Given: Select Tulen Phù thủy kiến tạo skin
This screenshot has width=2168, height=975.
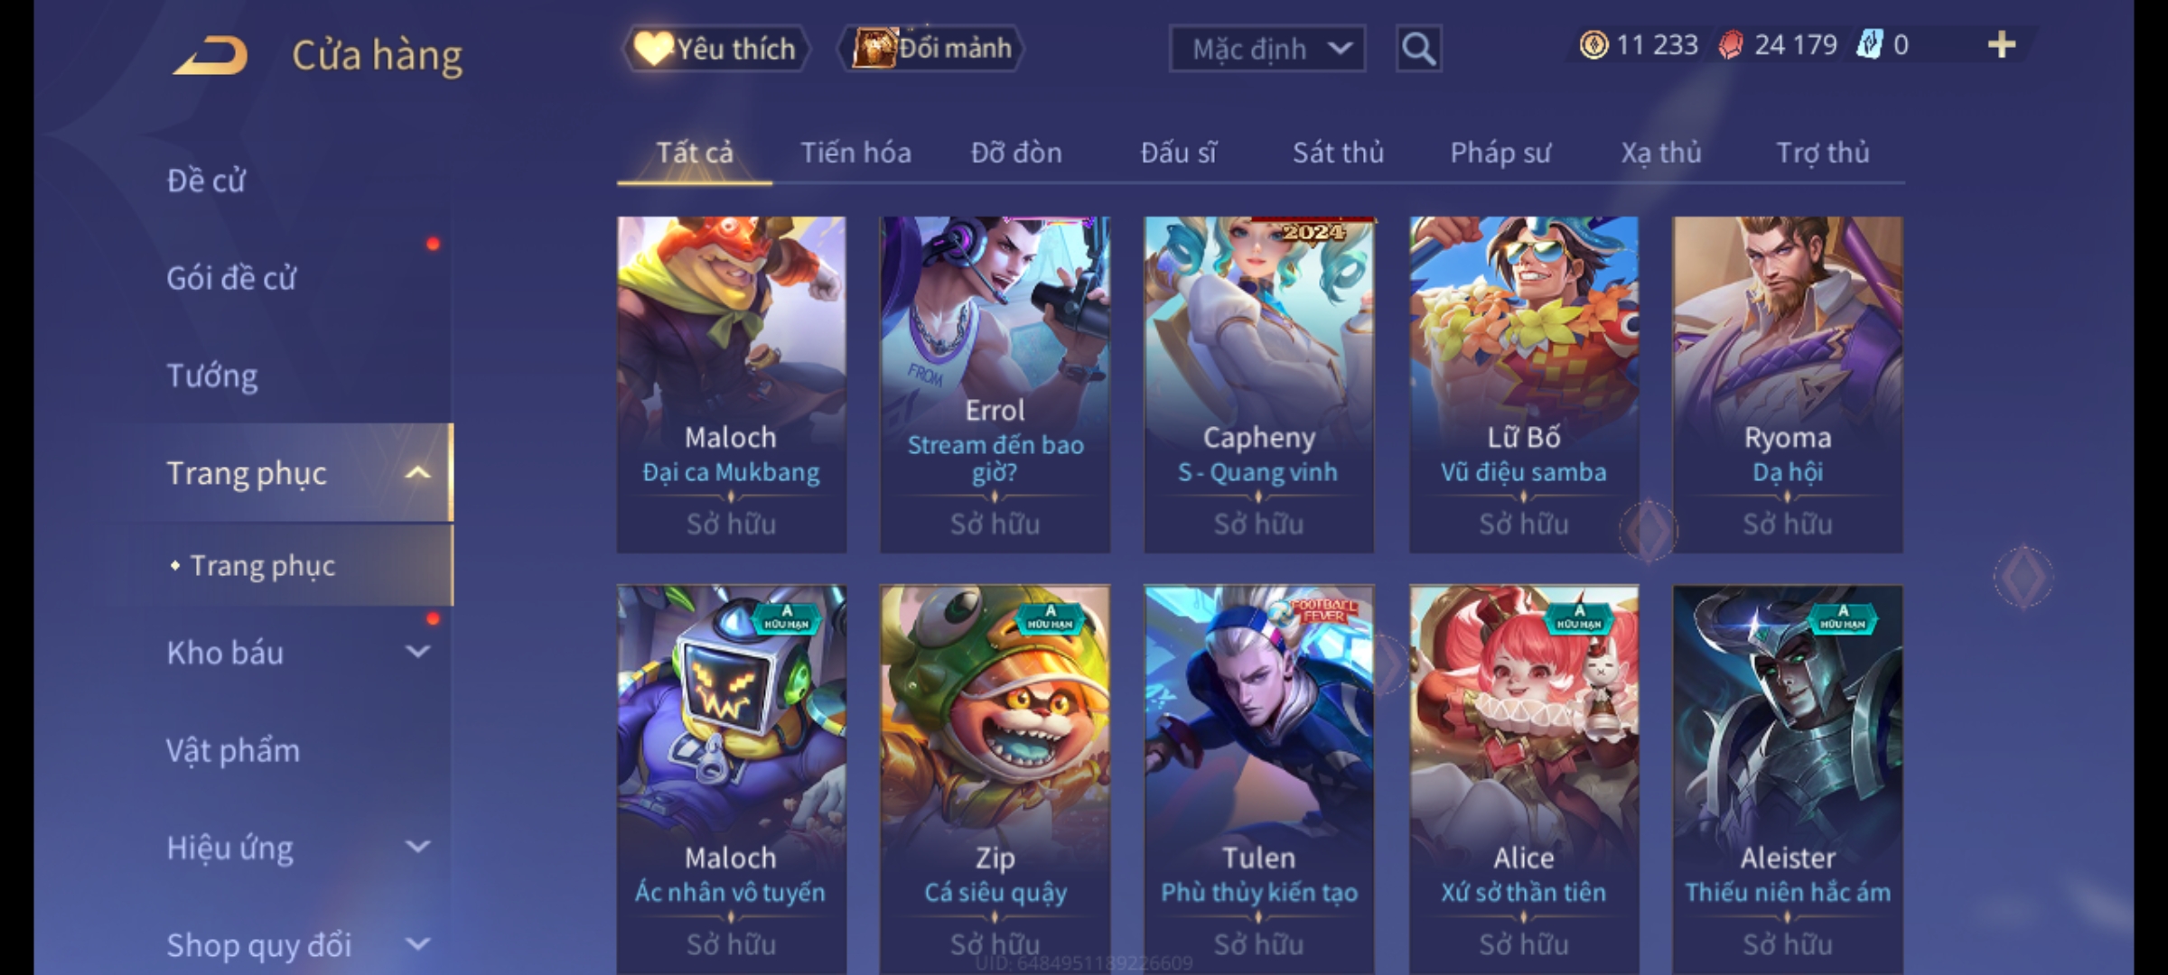Looking at the screenshot, I should point(1258,779).
